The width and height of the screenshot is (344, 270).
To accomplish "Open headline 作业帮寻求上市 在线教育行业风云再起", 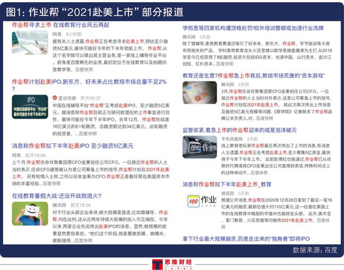I will 61,25.
